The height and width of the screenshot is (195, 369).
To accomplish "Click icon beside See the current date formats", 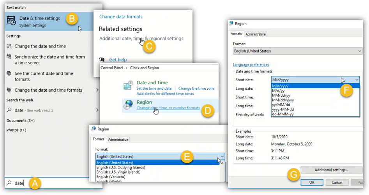I will 9,73.
